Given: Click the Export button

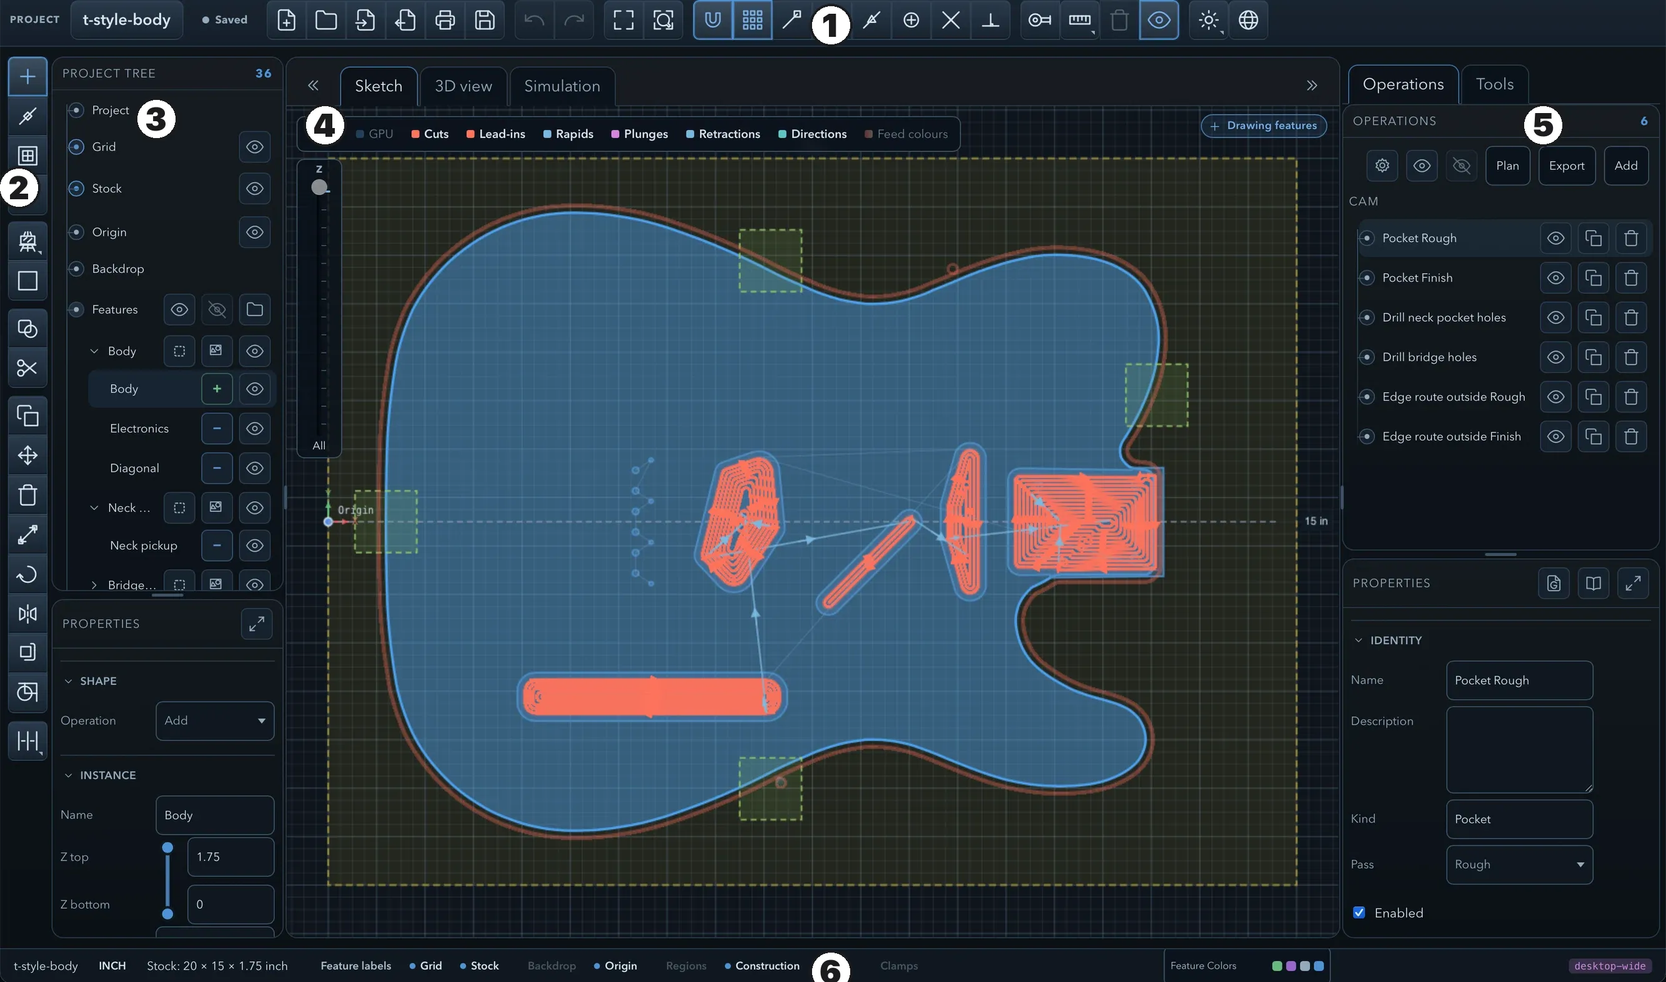Looking at the screenshot, I should point(1566,166).
